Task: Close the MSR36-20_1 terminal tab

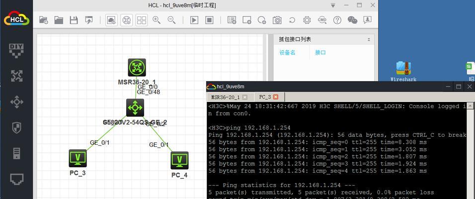Action: tap(245, 97)
